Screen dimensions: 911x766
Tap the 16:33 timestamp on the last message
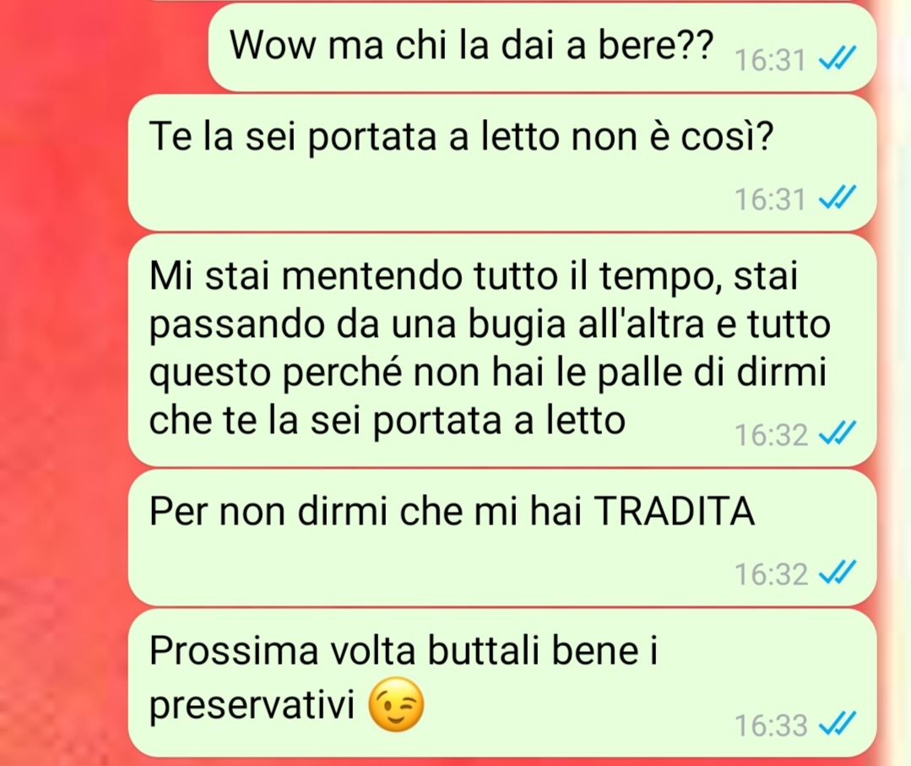(771, 725)
